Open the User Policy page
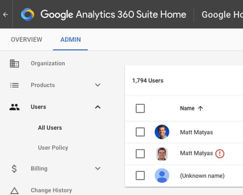Screen dimensions: 243x195 pyautogui.click(x=53, y=148)
